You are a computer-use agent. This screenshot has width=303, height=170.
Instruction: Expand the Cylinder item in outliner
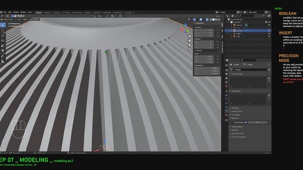[232, 31]
